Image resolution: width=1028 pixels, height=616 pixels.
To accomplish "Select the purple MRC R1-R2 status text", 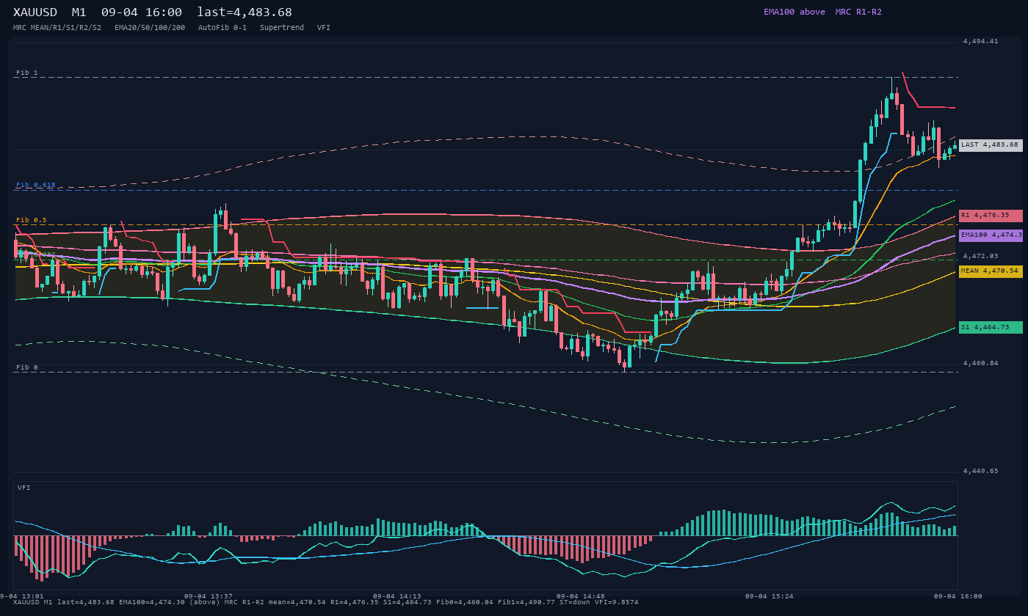I will [x=858, y=12].
